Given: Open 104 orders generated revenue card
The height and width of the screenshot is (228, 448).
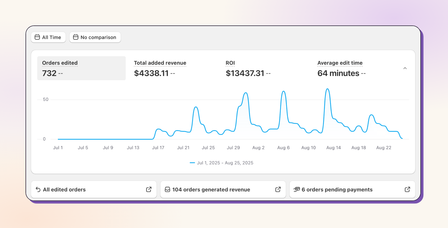Looking at the screenshot, I should pyautogui.click(x=223, y=189).
